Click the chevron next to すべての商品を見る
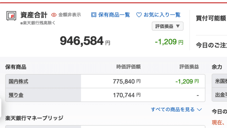This screenshot has height=128, width=227. point(199,110)
